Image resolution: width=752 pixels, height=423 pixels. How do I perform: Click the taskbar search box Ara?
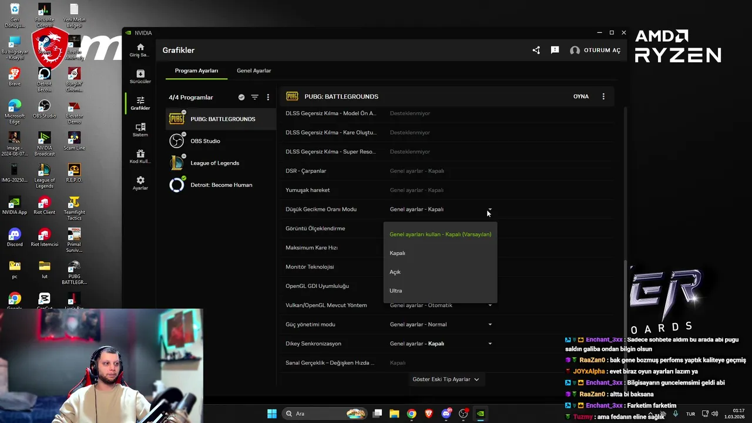click(325, 414)
